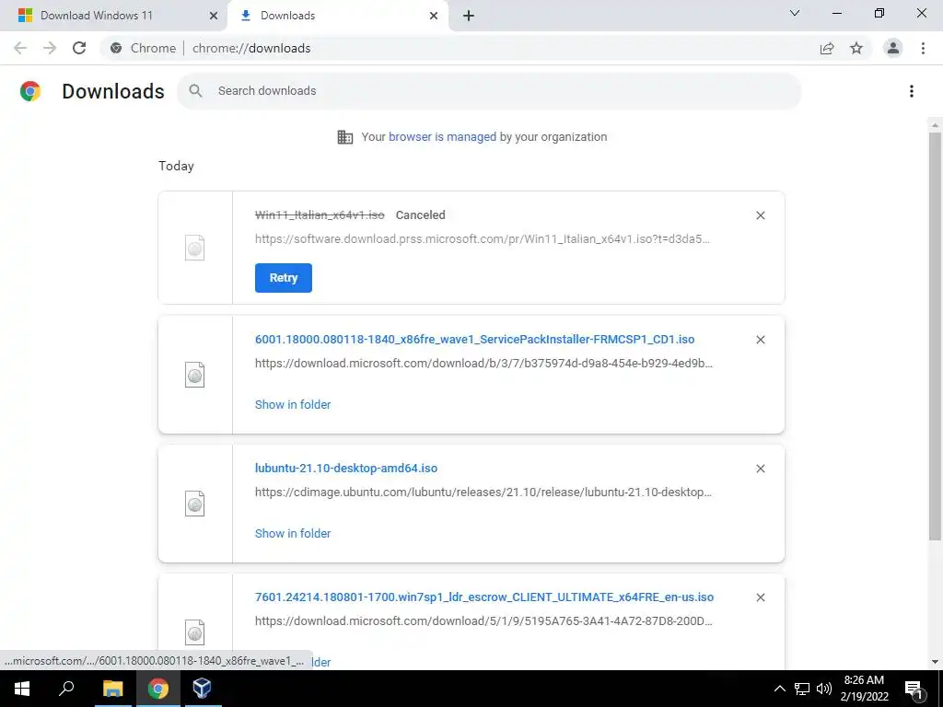The image size is (943, 707).
Task: Bookmark this page with the star icon
Action: (x=856, y=48)
